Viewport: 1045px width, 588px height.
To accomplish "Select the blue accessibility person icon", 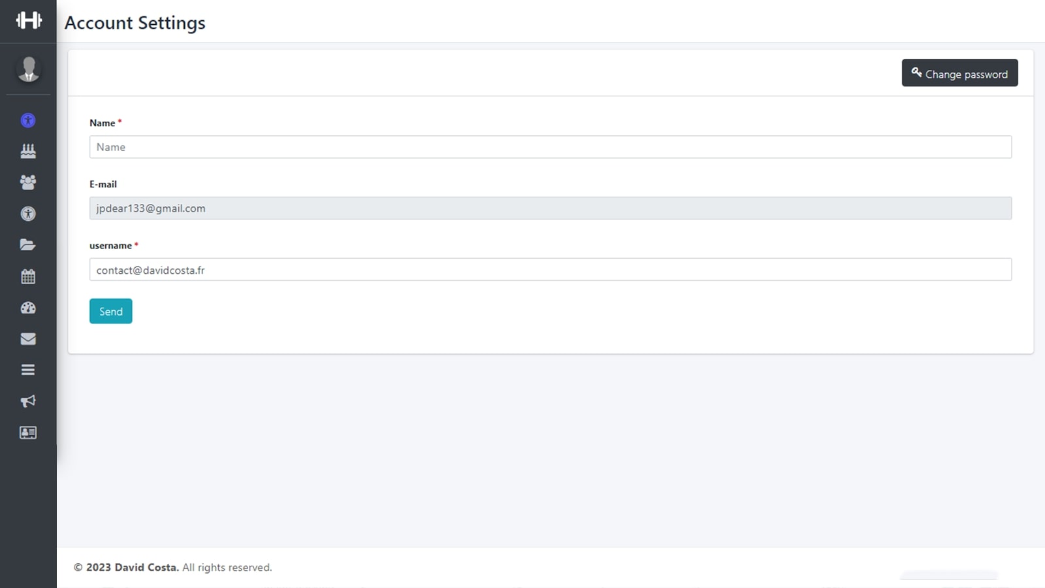I will 28,120.
